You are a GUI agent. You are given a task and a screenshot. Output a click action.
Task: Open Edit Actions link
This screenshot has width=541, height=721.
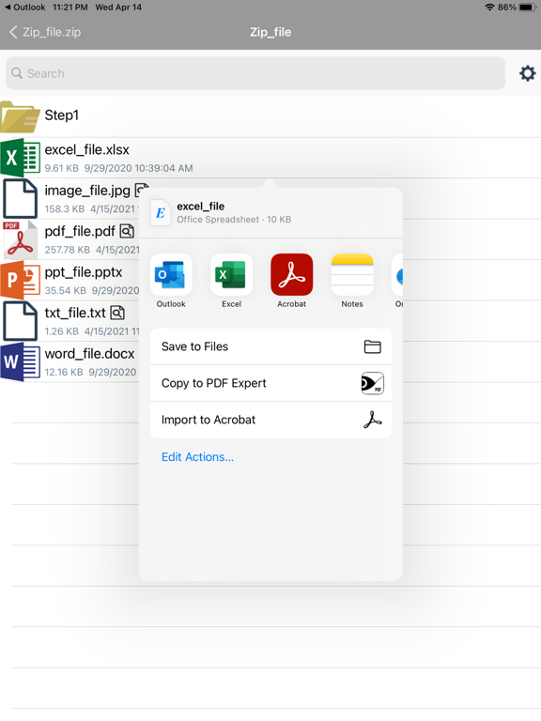pos(197,457)
